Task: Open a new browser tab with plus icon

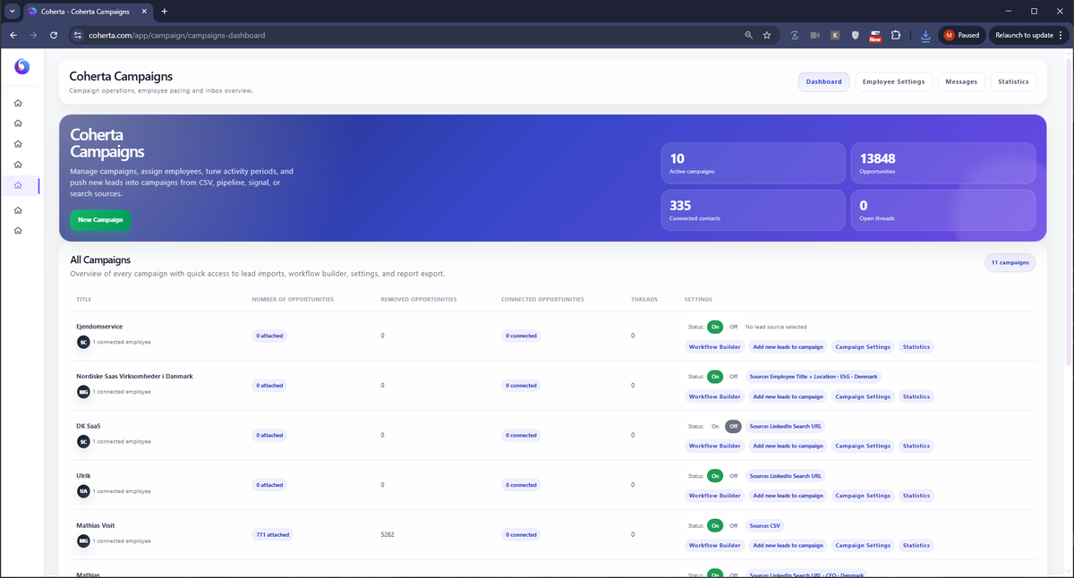Action: point(164,11)
